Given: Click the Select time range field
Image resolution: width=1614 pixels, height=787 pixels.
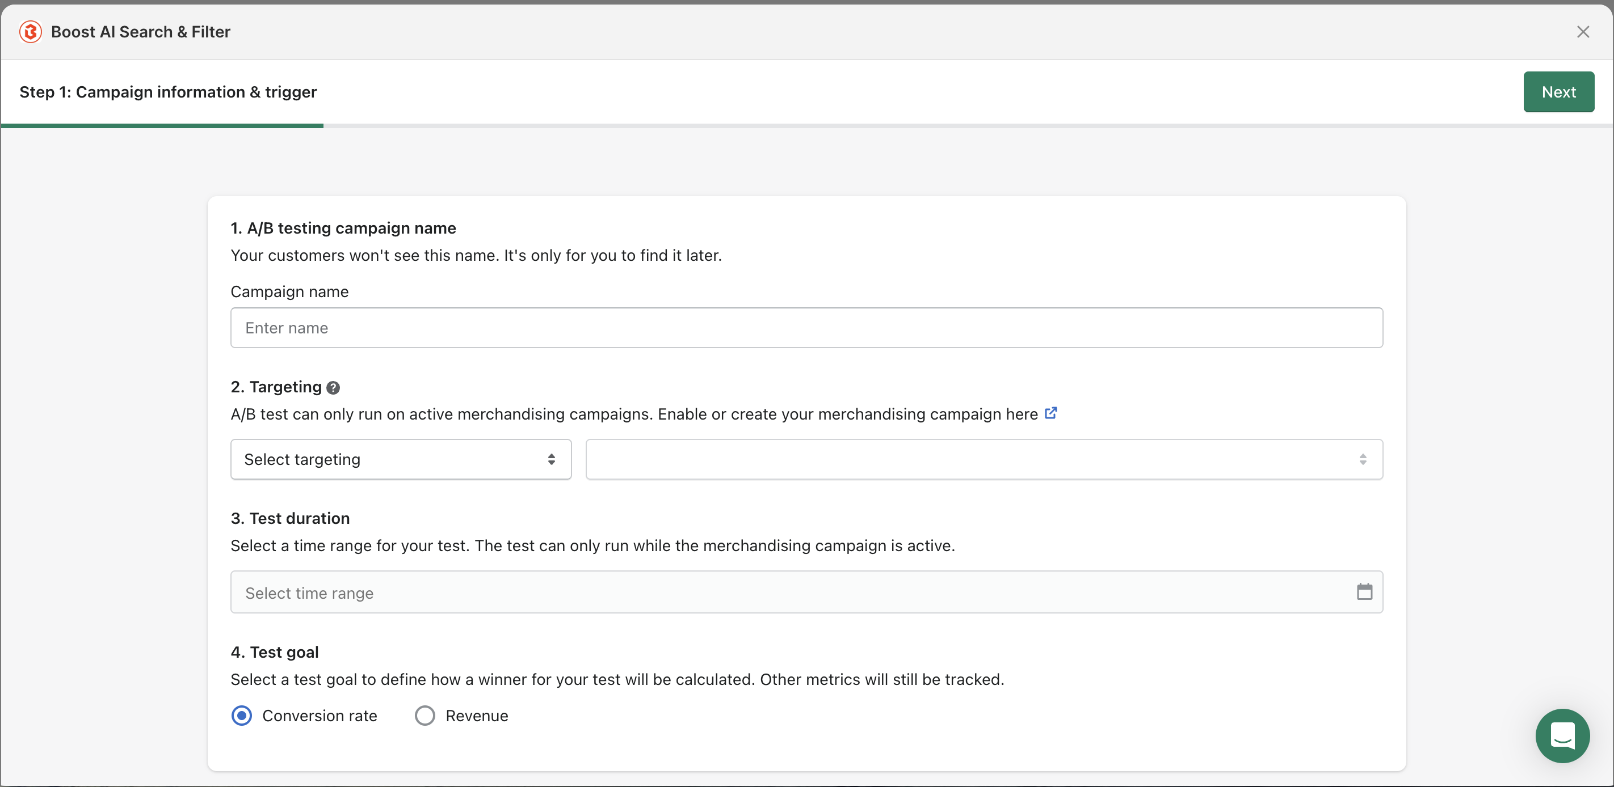Looking at the screenshot, I should click(806, 591).
